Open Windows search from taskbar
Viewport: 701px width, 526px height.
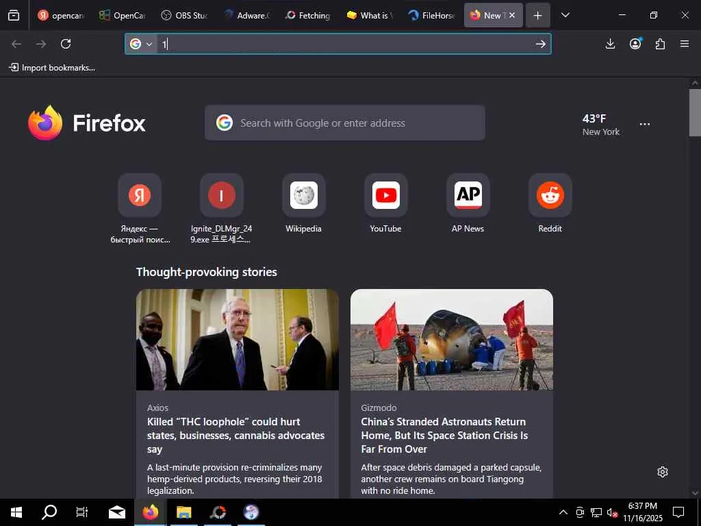click(x=49, y=512)
